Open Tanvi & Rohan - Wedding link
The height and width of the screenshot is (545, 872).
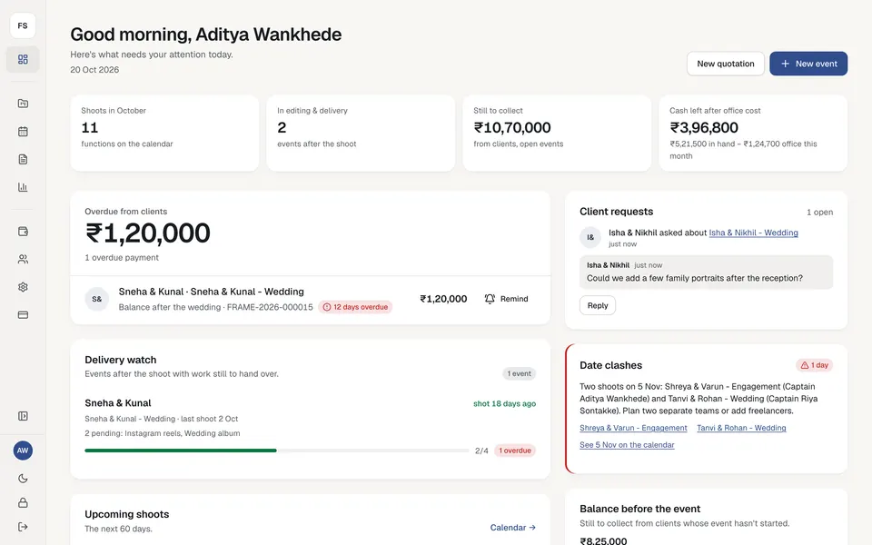(x=741, y=428)
